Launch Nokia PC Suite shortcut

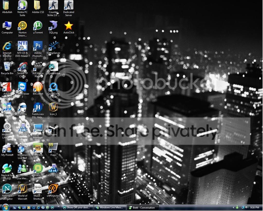pos(22,8)
